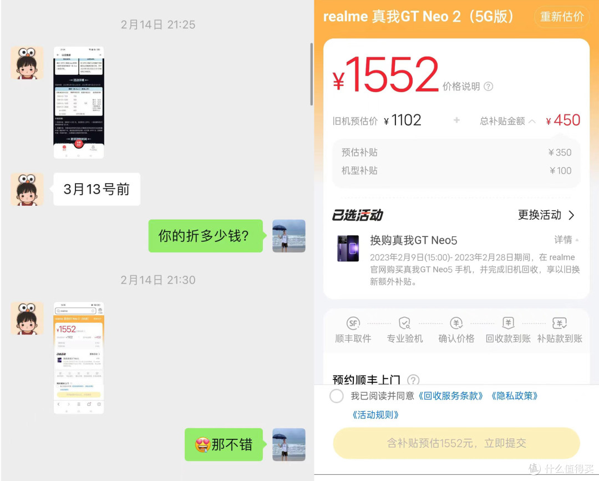Tap the beach avatar beside 你的折多少钱?

tap(289, 236)
